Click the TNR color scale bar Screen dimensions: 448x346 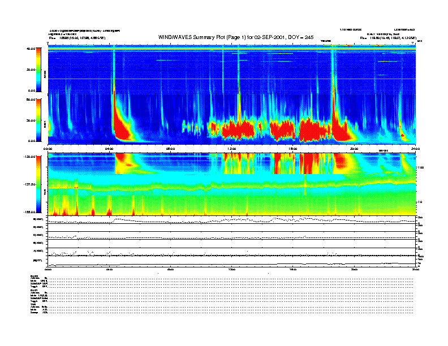[38, 184]
